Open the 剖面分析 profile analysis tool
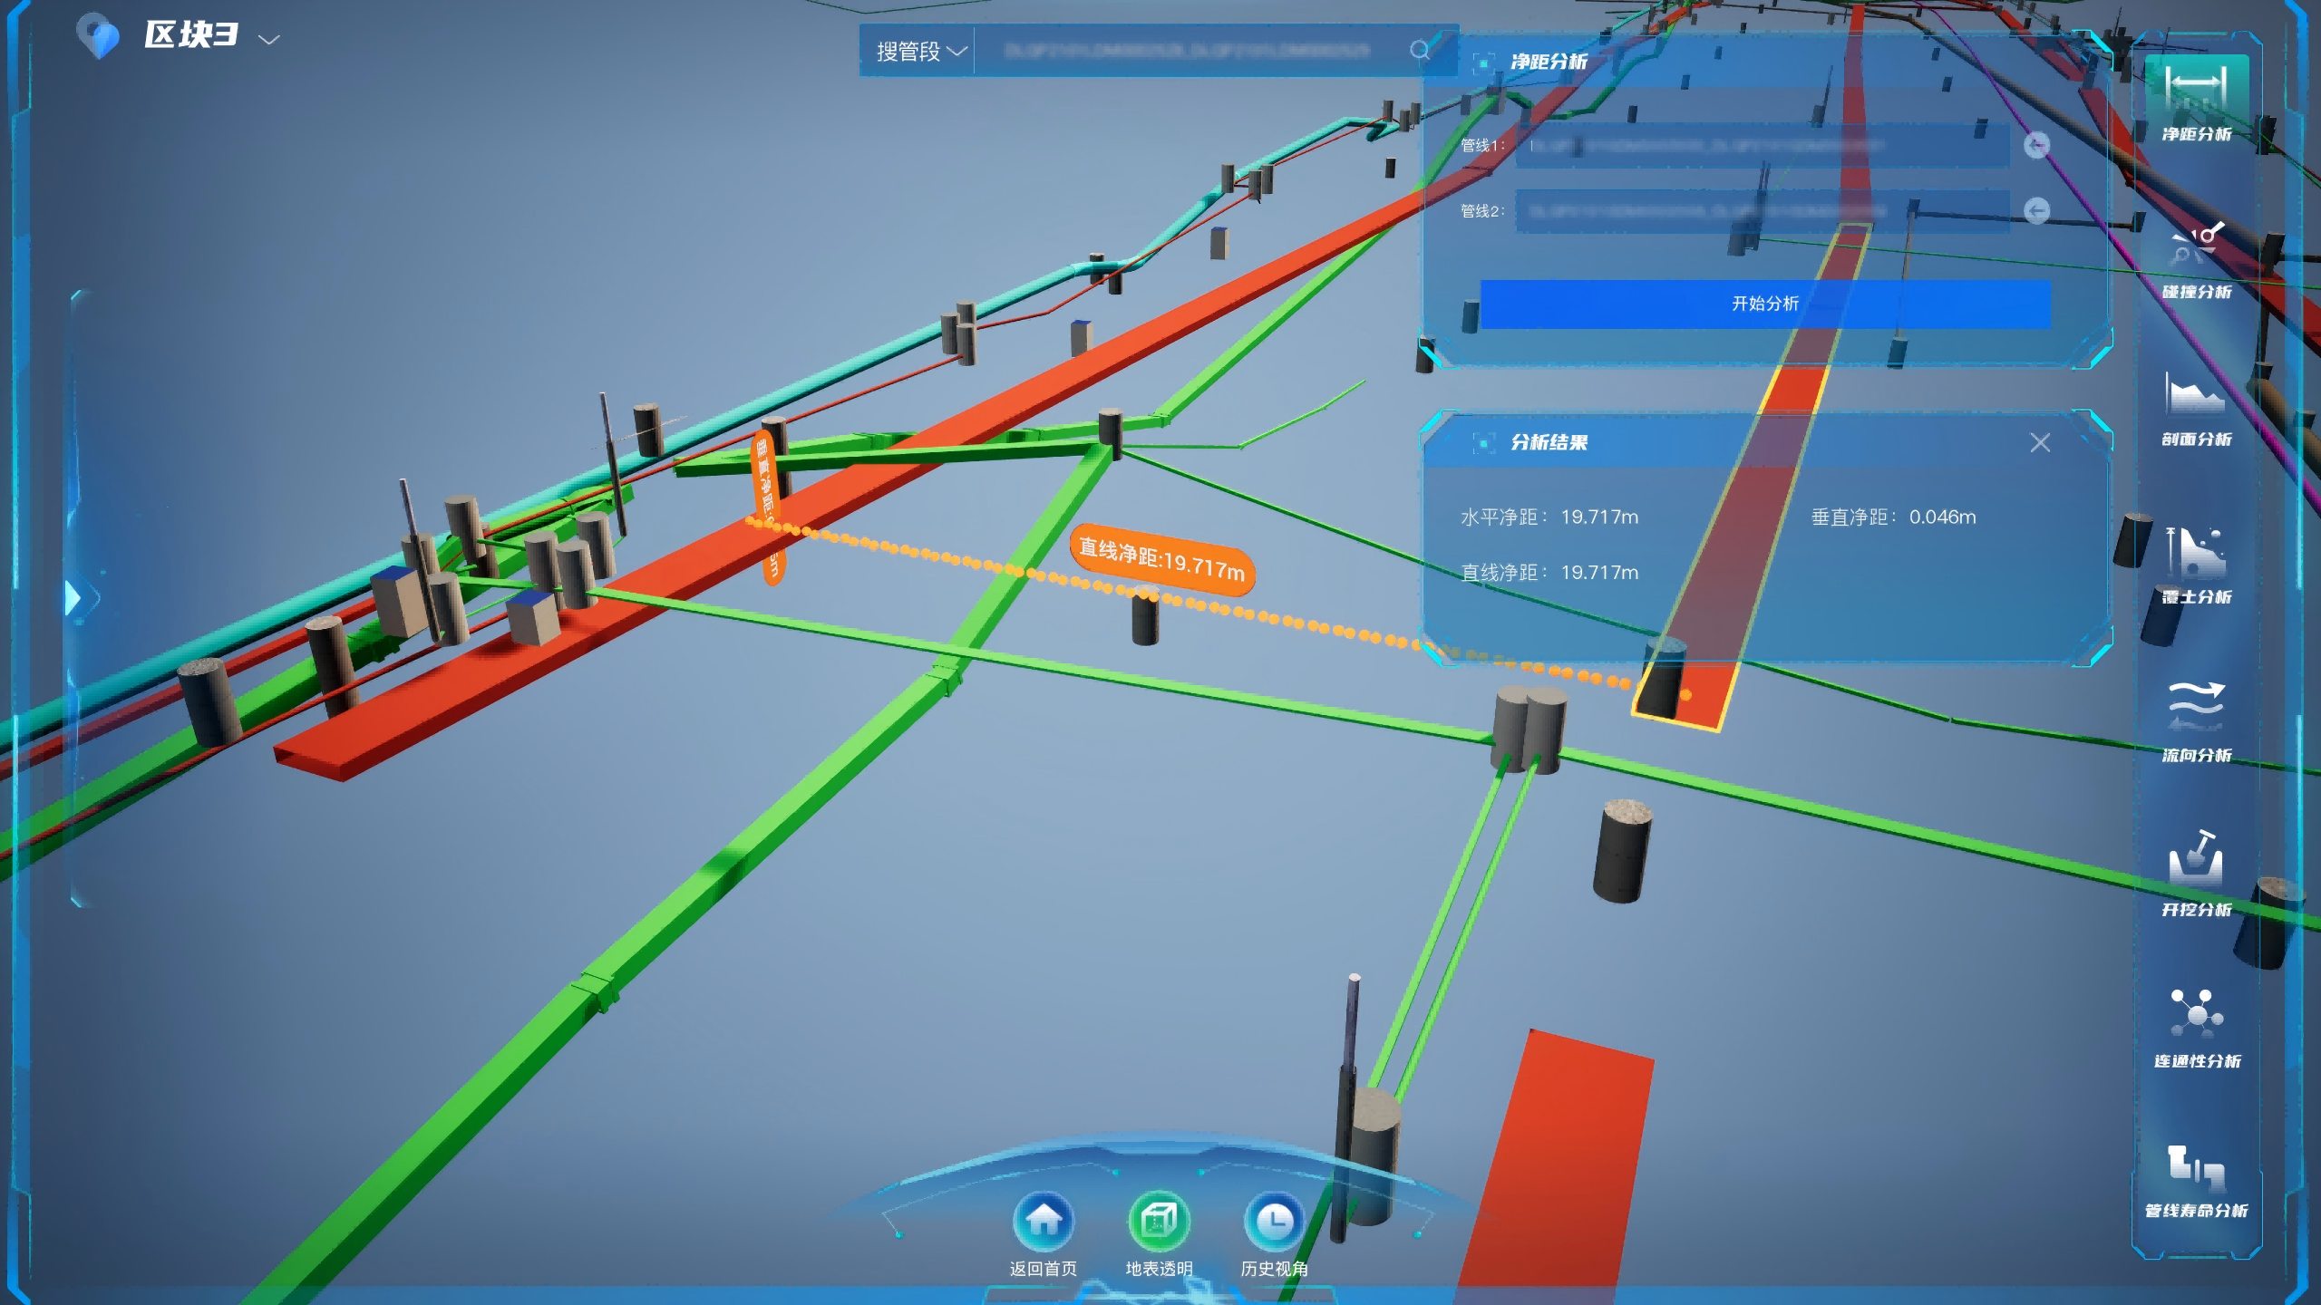 [x=2196, y=401]
